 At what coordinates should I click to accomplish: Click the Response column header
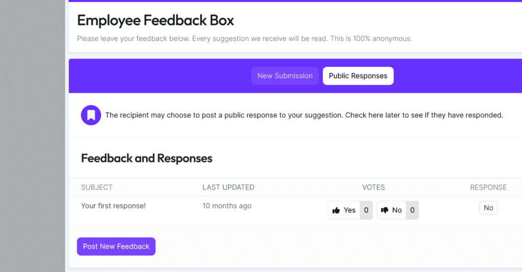pyautogui.click(x=488, y=187)
